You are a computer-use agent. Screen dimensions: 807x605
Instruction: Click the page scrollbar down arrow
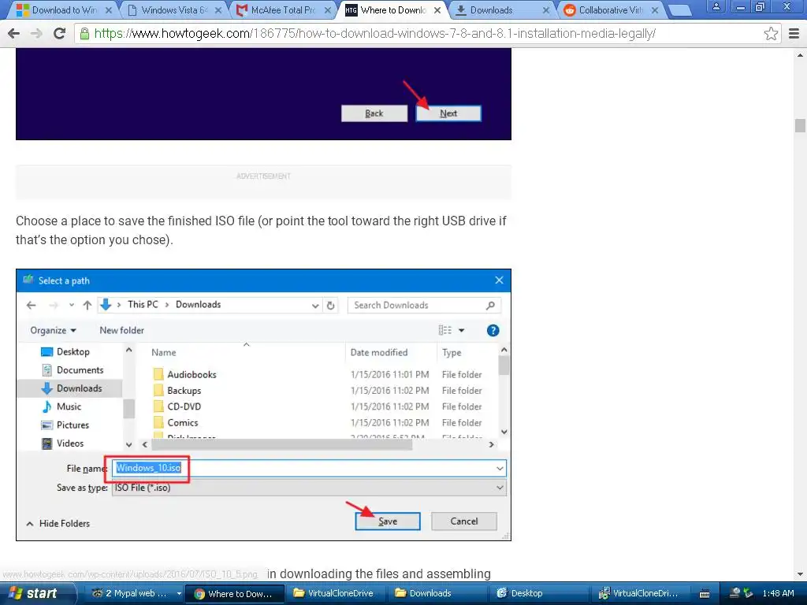800,573
